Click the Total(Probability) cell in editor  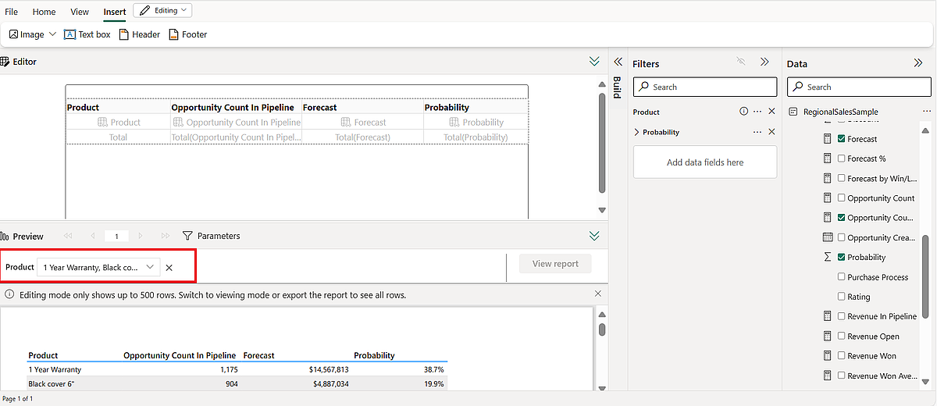[476, 137]
